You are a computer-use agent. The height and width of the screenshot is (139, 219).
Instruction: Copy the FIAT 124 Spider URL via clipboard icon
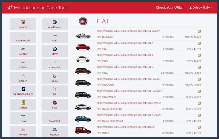click(199, 31)
